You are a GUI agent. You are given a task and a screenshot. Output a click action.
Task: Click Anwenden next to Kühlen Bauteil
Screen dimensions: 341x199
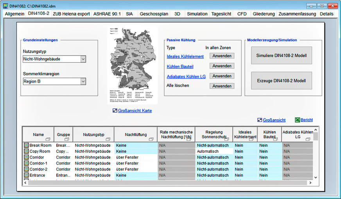(x=222, y=66)
